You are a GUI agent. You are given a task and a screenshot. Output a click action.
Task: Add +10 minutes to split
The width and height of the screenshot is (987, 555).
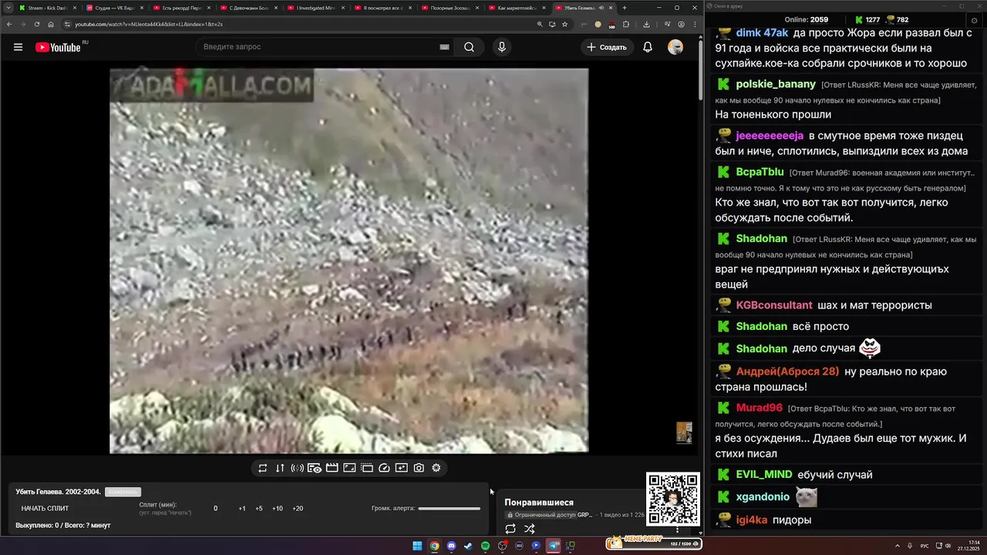[278, 509]
